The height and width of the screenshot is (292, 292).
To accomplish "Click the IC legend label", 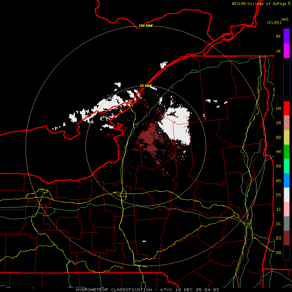I will (278, 210).
